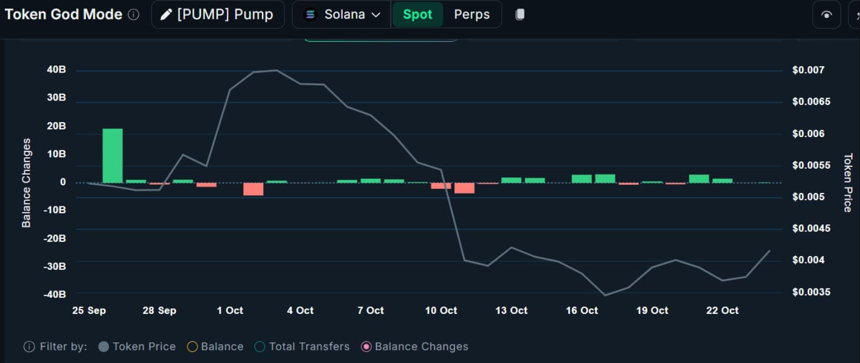
Task: Click the 10 Oct date label on axis
Action: pyautogui.click(x=441, y=311)
